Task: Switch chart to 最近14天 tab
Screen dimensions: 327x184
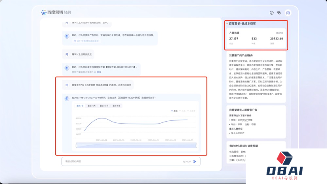Action: pyautogui.click(x=92, y=106)
